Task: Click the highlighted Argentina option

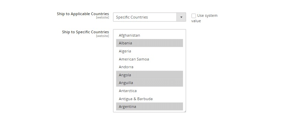Action: coord(150,107)
